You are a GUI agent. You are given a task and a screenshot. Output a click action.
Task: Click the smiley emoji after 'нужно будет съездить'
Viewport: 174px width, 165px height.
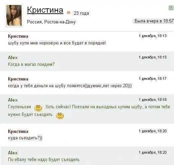click(60, 116)
